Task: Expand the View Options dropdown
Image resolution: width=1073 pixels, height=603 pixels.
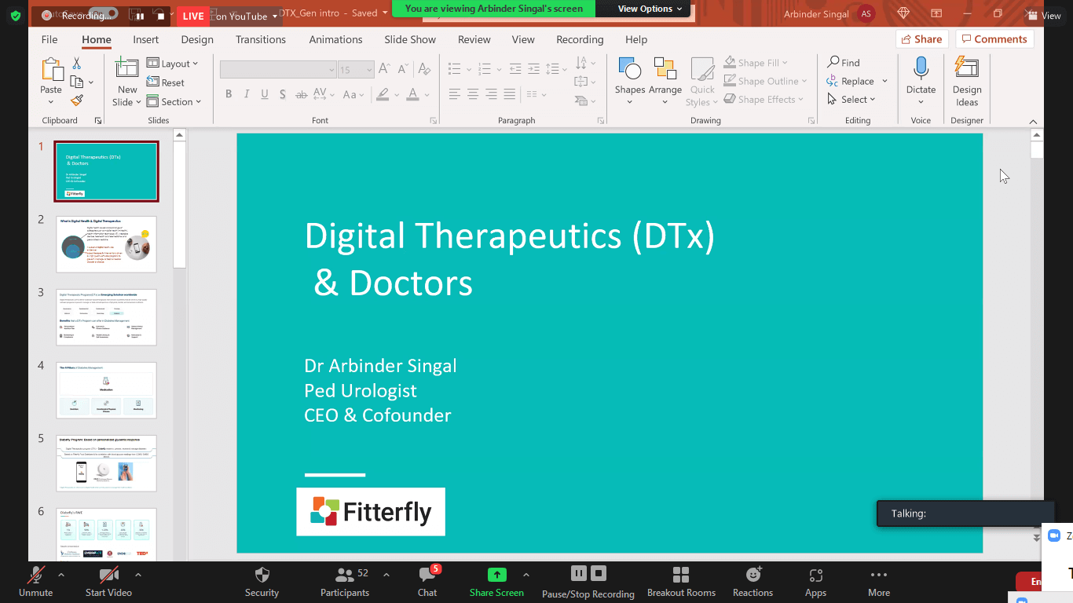Action: click(x=645, y=9)
